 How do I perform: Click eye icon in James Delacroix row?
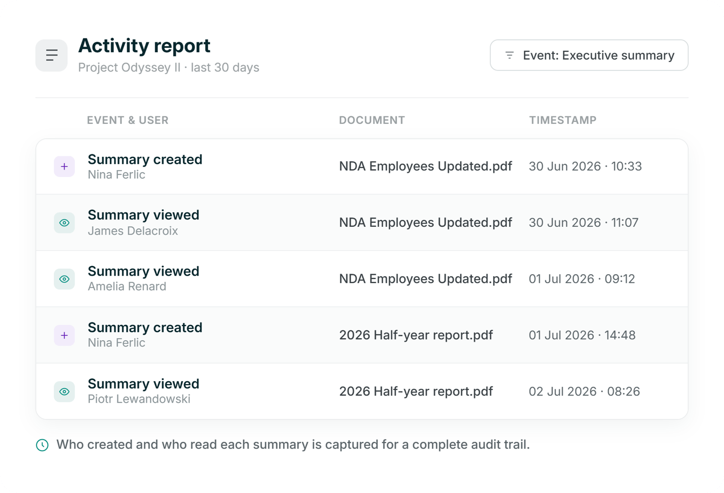64,223
